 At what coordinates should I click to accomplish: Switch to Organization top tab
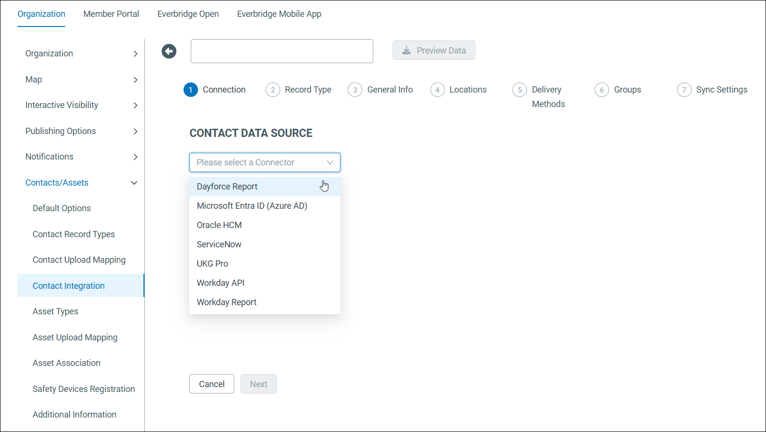41,14
